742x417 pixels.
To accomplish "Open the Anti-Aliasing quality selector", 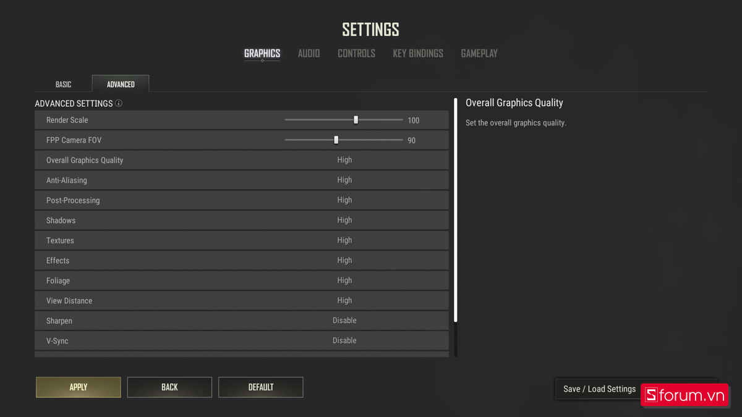I will 344,180.
